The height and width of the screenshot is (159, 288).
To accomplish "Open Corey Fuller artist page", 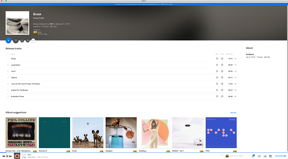I will (38, 18).
